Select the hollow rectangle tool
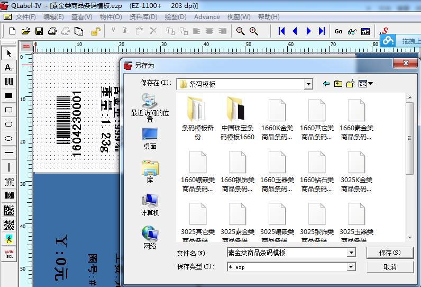The width and height of the screenshot is (421, 287). pos(9,110)
